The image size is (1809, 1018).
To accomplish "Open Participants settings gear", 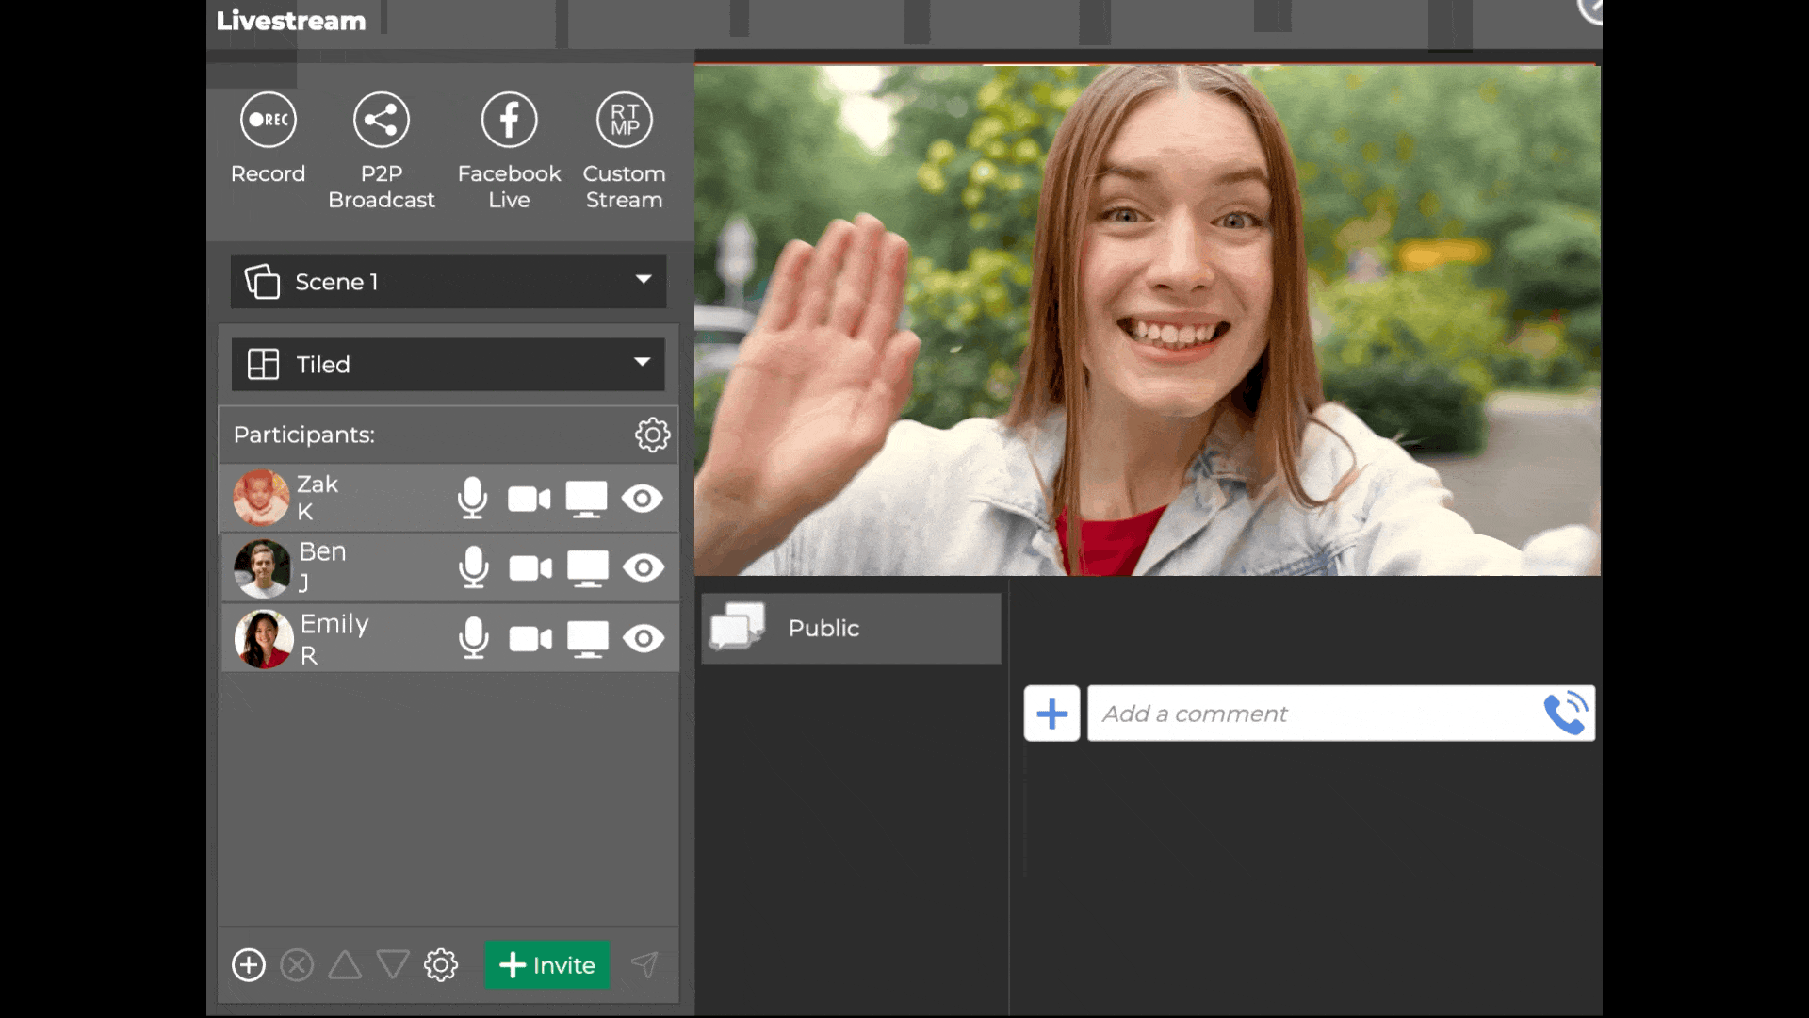I will (x=652, y=435).
